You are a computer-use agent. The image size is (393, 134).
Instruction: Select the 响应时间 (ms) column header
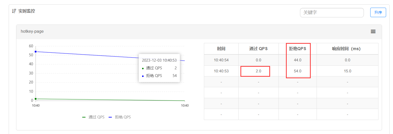tap(347, 49)
